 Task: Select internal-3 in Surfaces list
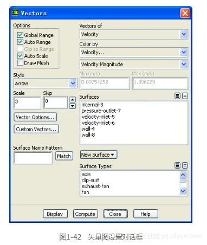pyautogui.click(x=92, y=105)
